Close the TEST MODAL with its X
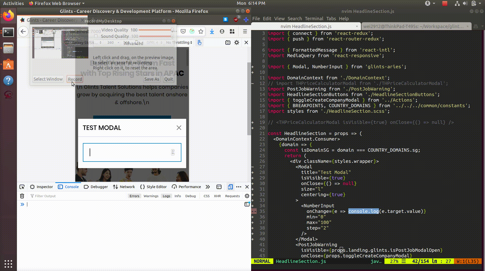This screenshot has width=485, height=271. [x=179, y=128]
